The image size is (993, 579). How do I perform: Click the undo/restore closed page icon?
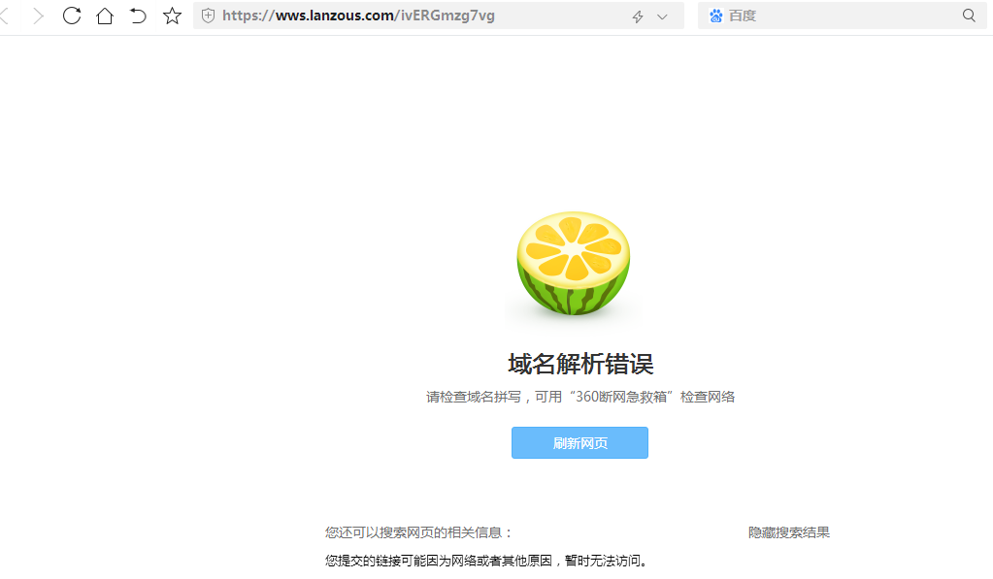pos(138,16)
